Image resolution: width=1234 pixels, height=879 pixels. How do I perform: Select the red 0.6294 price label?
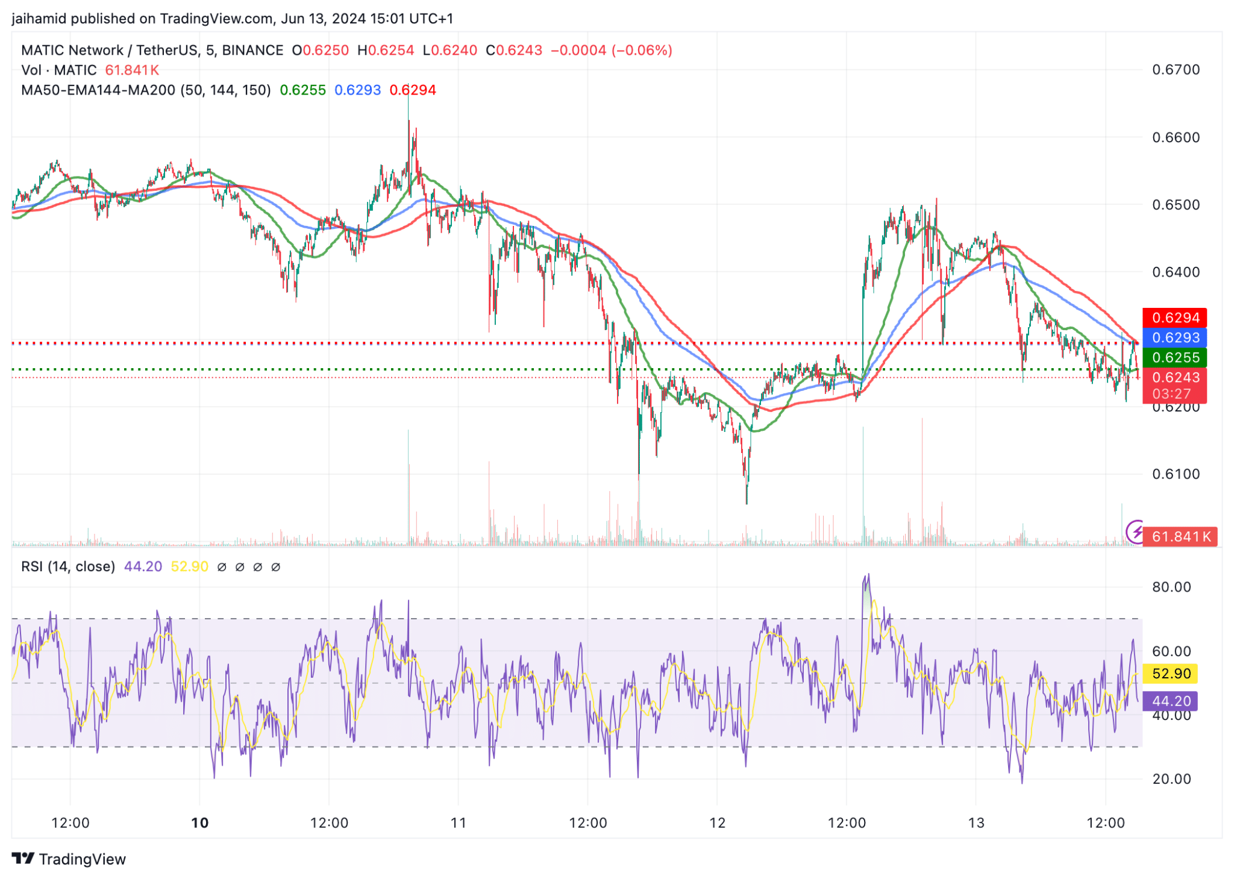1174,318
